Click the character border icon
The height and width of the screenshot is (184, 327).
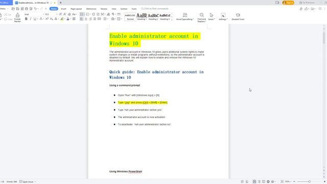point(74,19)
